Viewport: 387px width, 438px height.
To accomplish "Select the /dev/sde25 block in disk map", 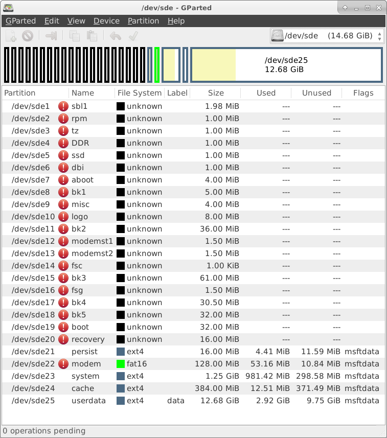I will point(286,65).
